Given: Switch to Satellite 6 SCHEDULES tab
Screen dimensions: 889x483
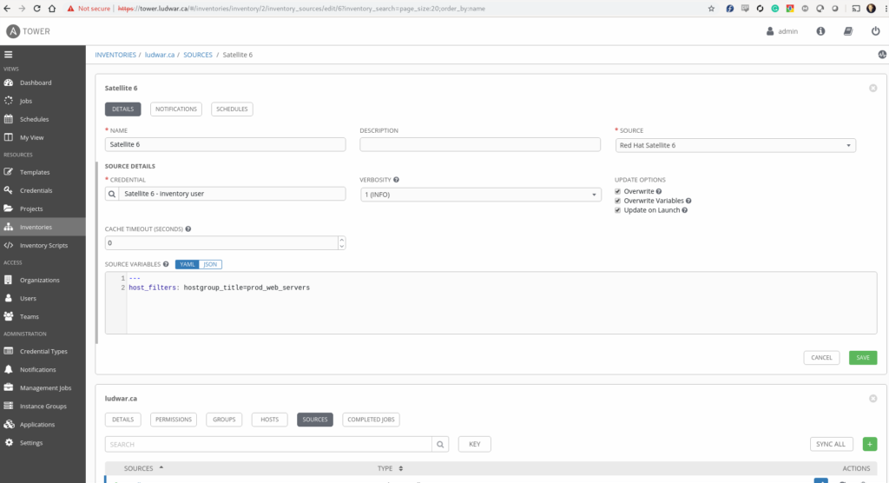Looking at the screenshot, I should pos(232,109).
